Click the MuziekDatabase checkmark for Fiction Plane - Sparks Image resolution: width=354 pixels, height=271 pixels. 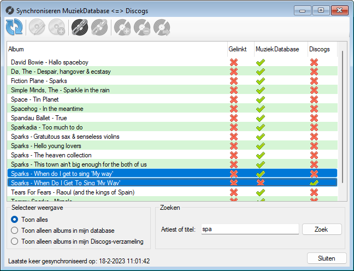tap(261, 81)
